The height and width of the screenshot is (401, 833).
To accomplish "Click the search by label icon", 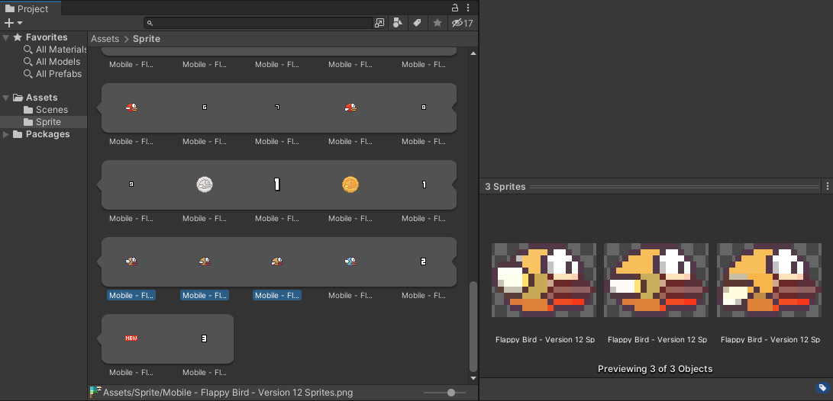I will [417, 23].
